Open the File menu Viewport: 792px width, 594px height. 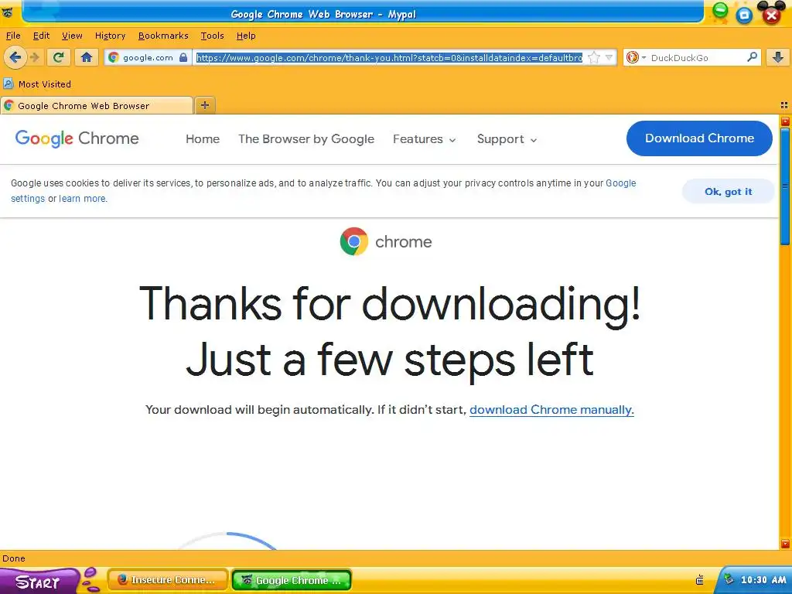coord(13,36)
